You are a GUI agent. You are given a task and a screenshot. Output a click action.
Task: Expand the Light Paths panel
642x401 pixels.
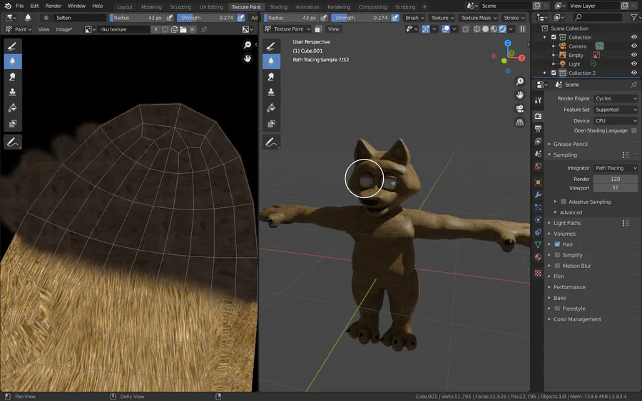click(567, 223)
